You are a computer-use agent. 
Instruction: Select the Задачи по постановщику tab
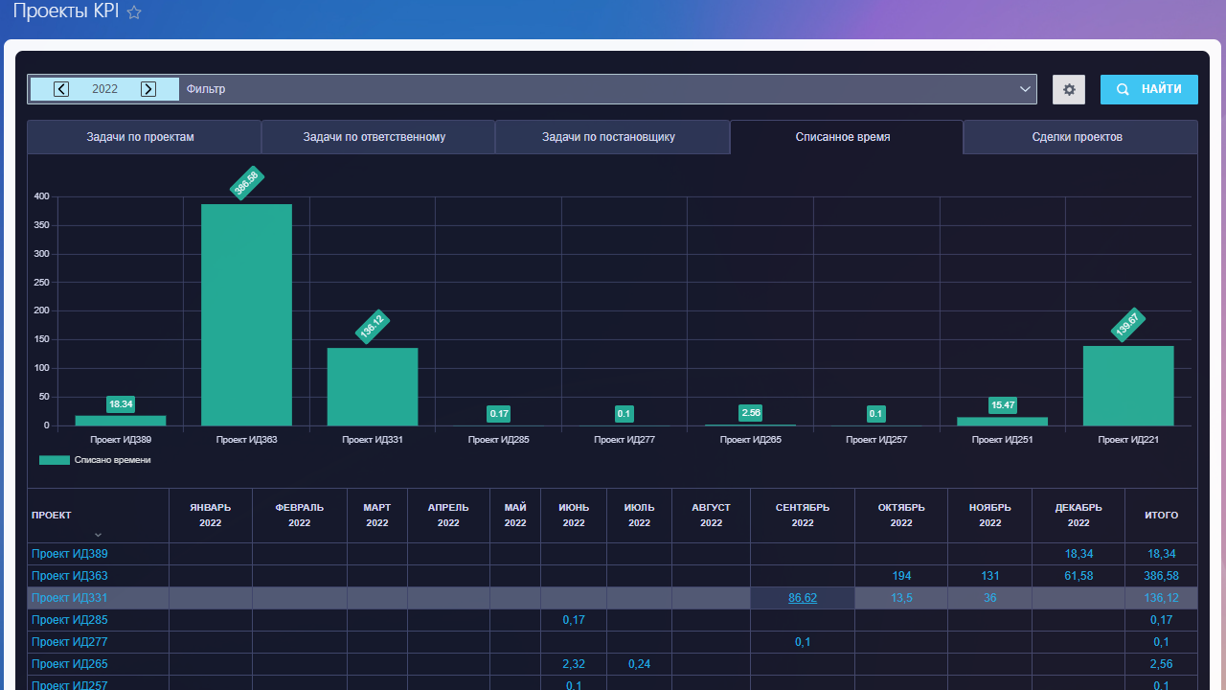608,137
